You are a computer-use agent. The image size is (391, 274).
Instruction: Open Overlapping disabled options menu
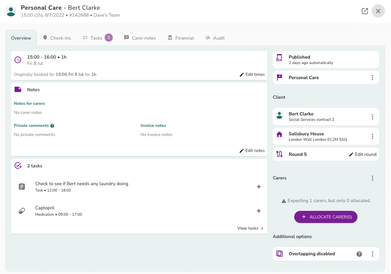pyautogui.click(x=373, y=254)
